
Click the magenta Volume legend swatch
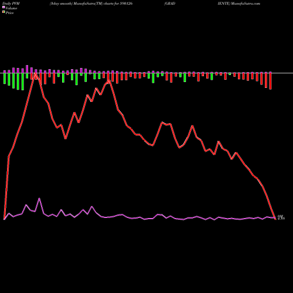[4, 7]
